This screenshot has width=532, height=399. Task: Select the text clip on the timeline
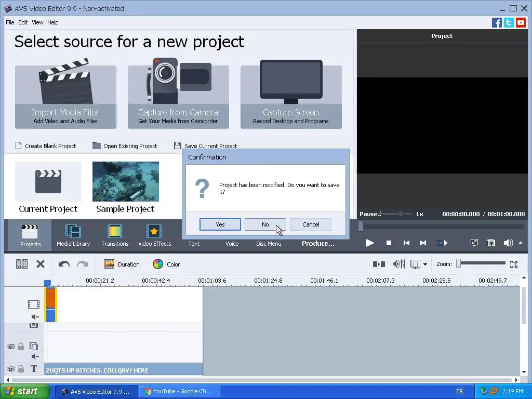pos(124,370)
